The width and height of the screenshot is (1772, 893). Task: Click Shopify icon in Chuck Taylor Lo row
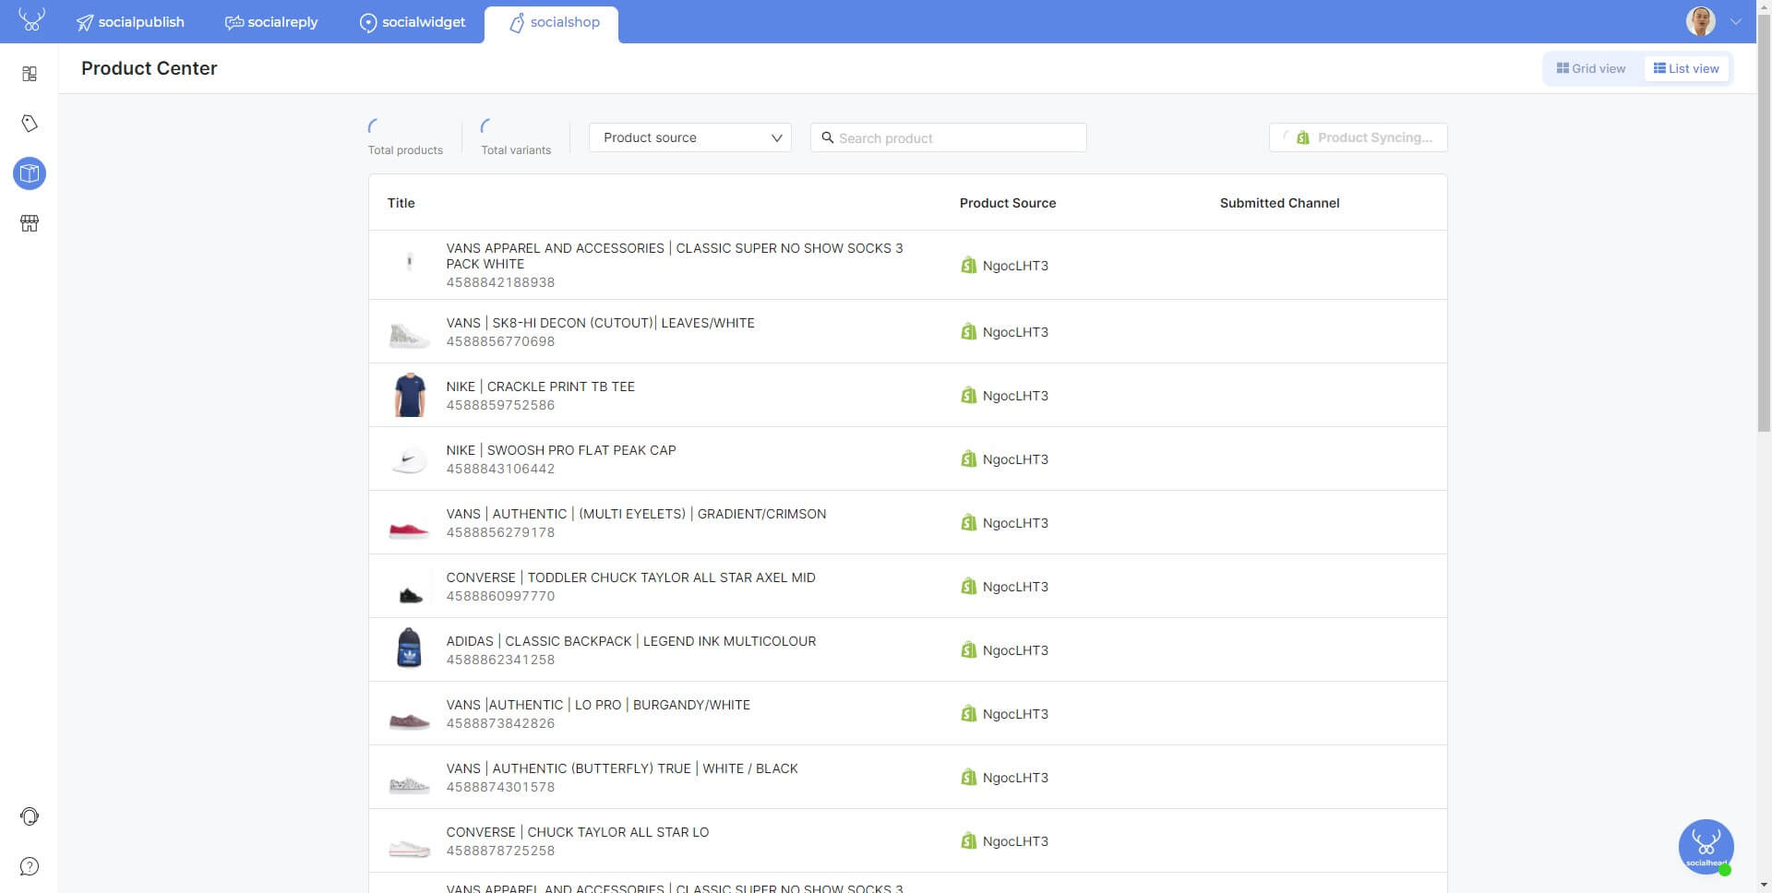[968, 841]
